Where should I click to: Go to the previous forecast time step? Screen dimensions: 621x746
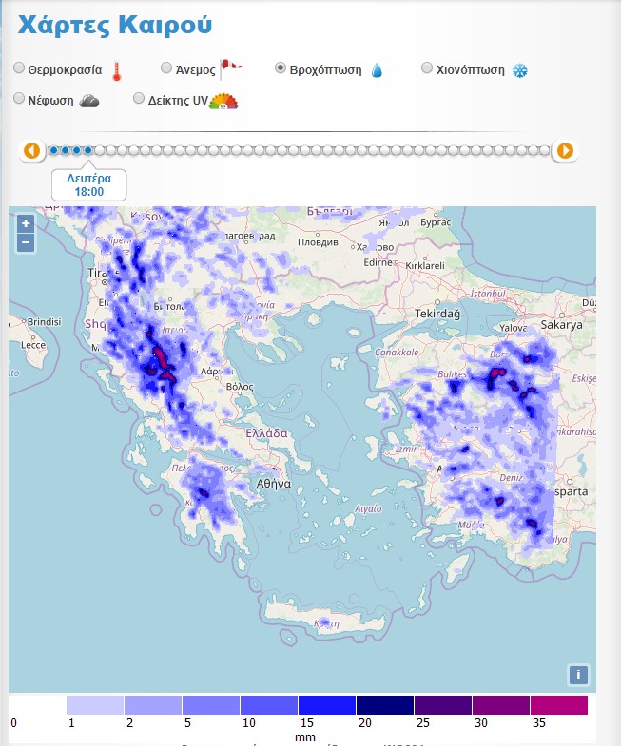[x=32, y=150]
